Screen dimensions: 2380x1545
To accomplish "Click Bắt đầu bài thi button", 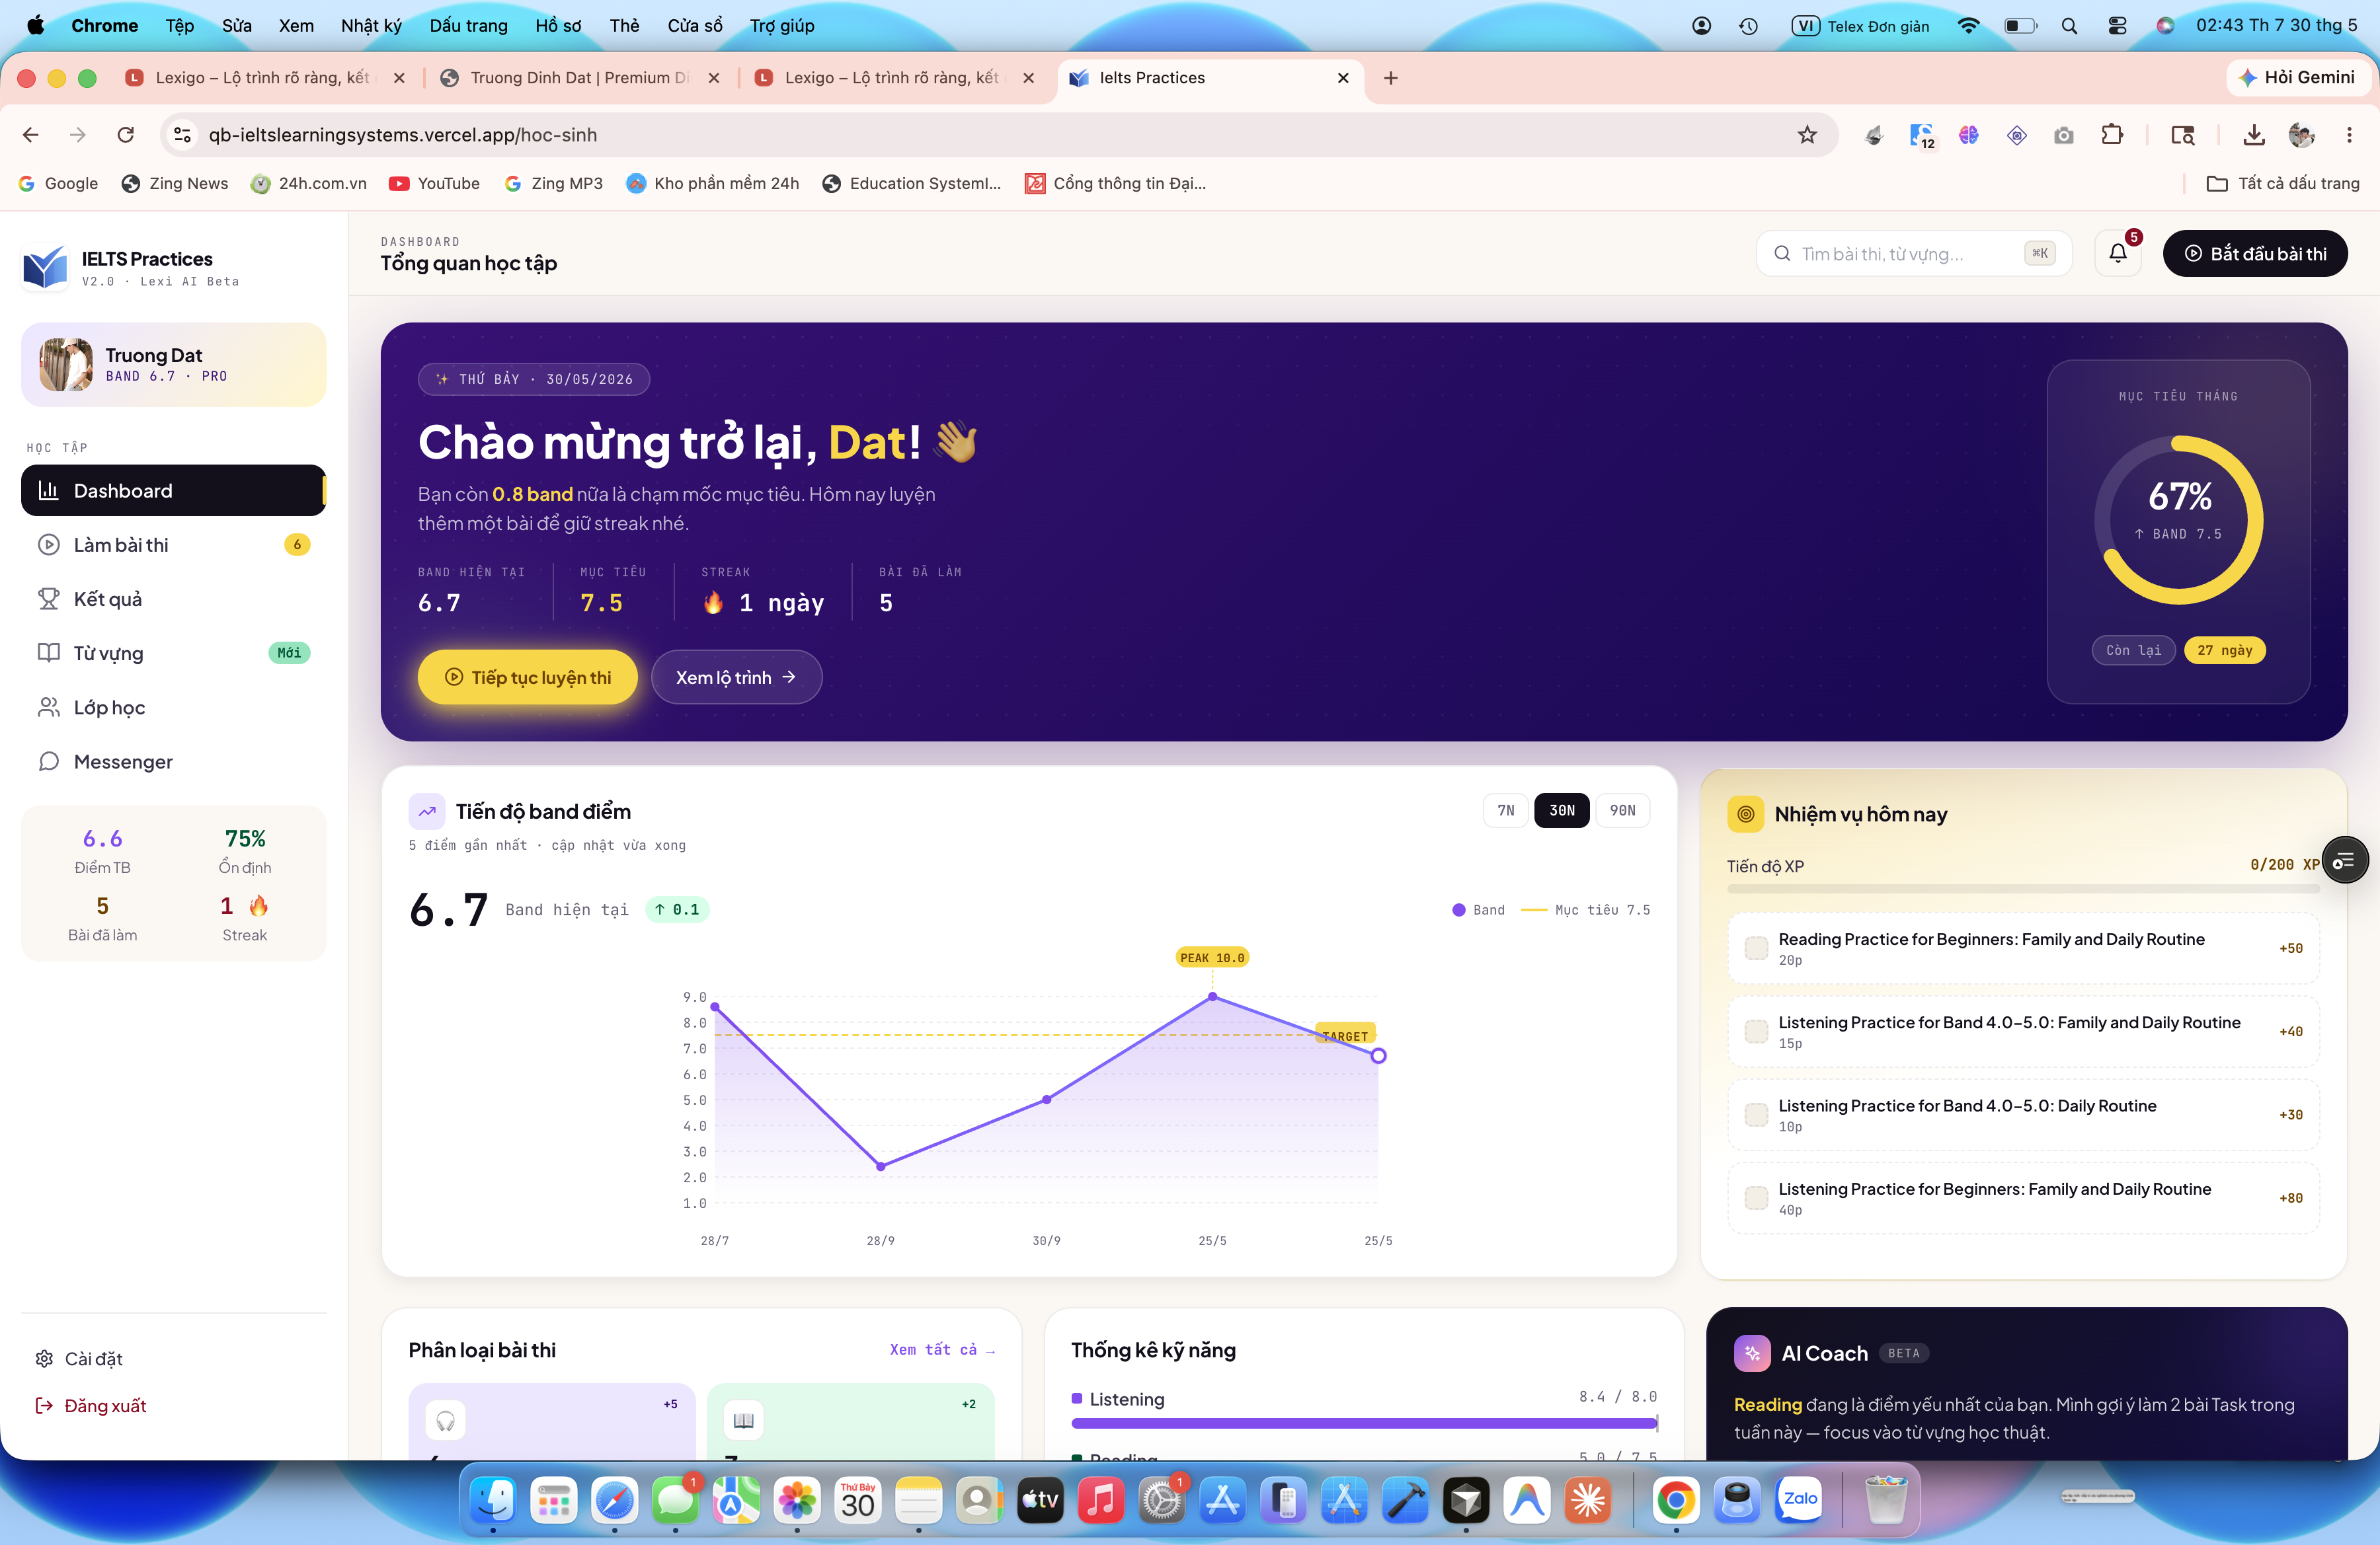I will tap(2255, 254).
